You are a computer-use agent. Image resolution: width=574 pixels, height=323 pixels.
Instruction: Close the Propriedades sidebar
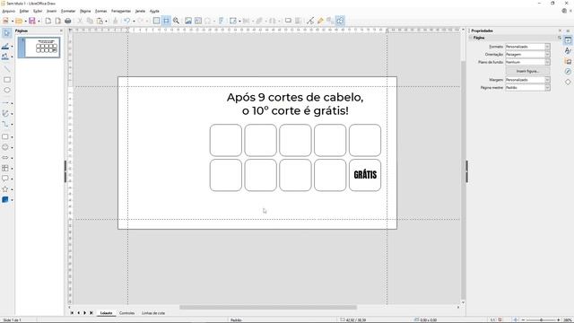pyautogui.click(x=560, y=31)
